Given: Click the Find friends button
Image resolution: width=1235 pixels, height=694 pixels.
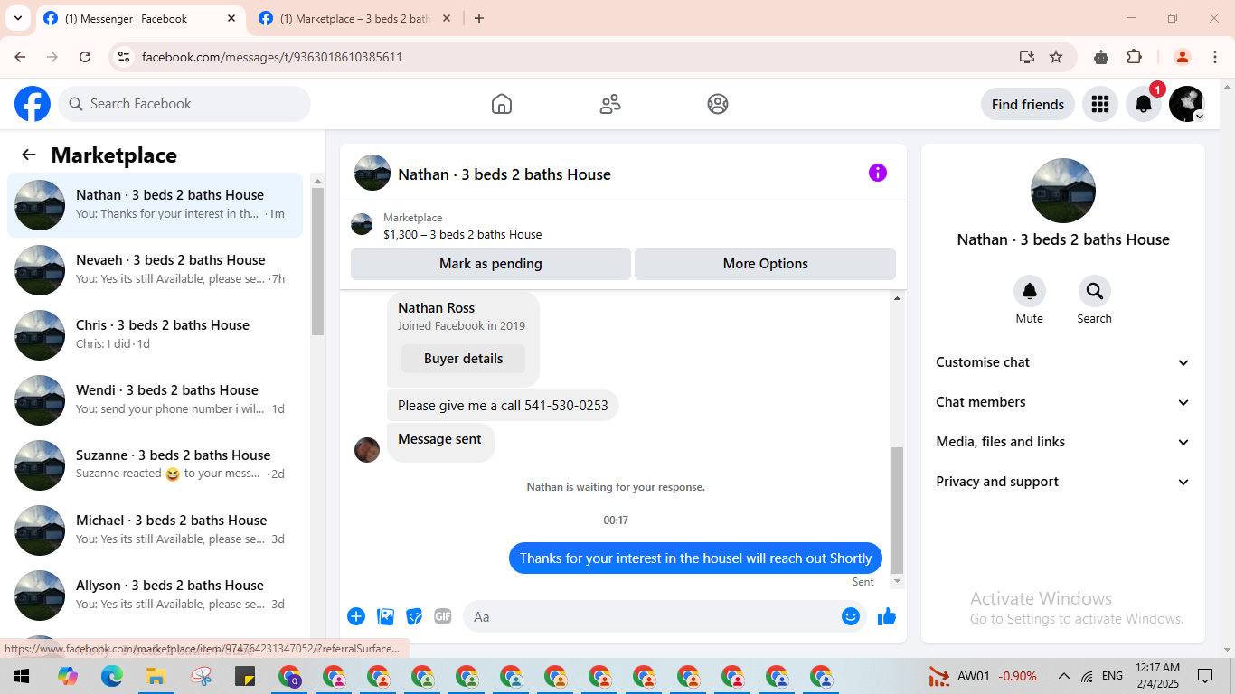Looking at the screenshot, I should pyautogui.click(x=1028, y=104).
